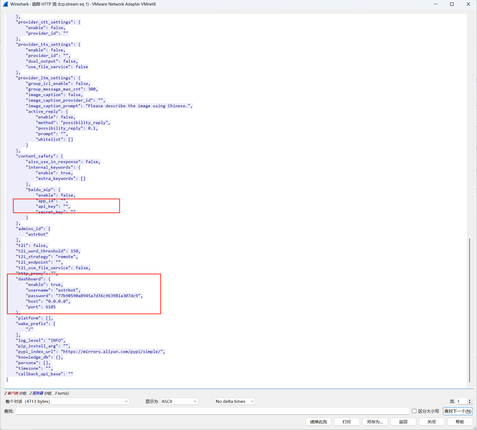Click the "port": 6185 line
The width and height of the screenshot is (477, 430).
click(41, 307)
